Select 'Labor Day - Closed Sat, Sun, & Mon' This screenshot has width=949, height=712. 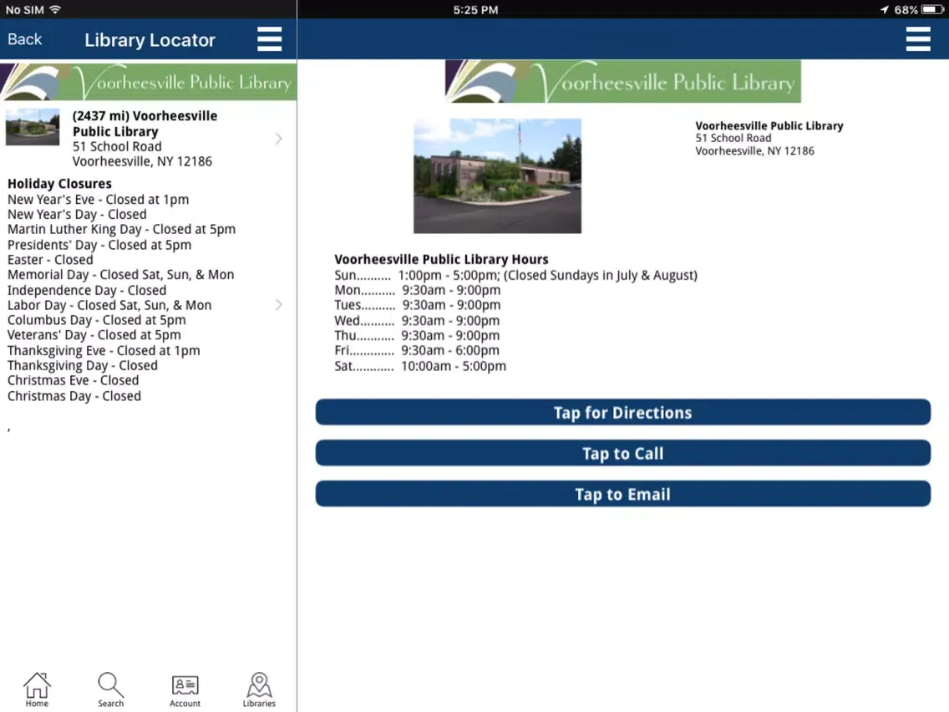pyautogui.click(x=109, y=305)
